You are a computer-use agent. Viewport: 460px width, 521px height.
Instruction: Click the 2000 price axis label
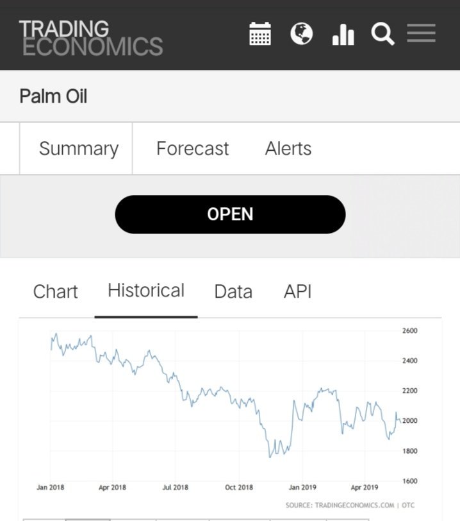tap(410, 421)
